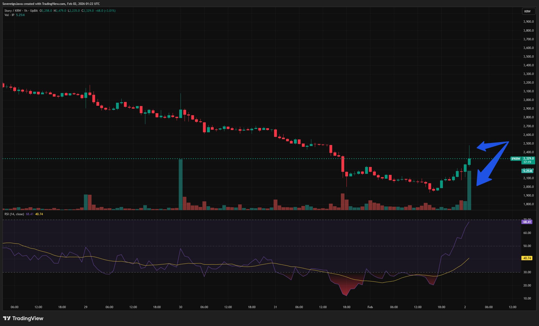Click the TradingView logo icon

click(7, 318)
